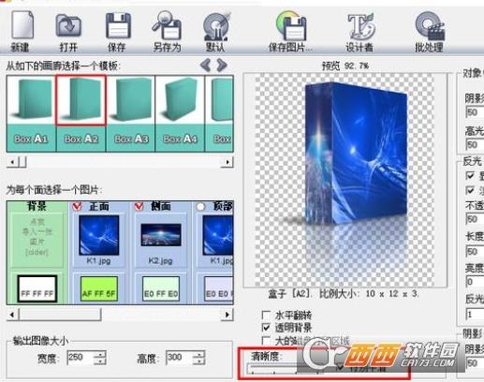Click the 长度 value field showing 50
The image size is (484, 382).
point(475,252)
